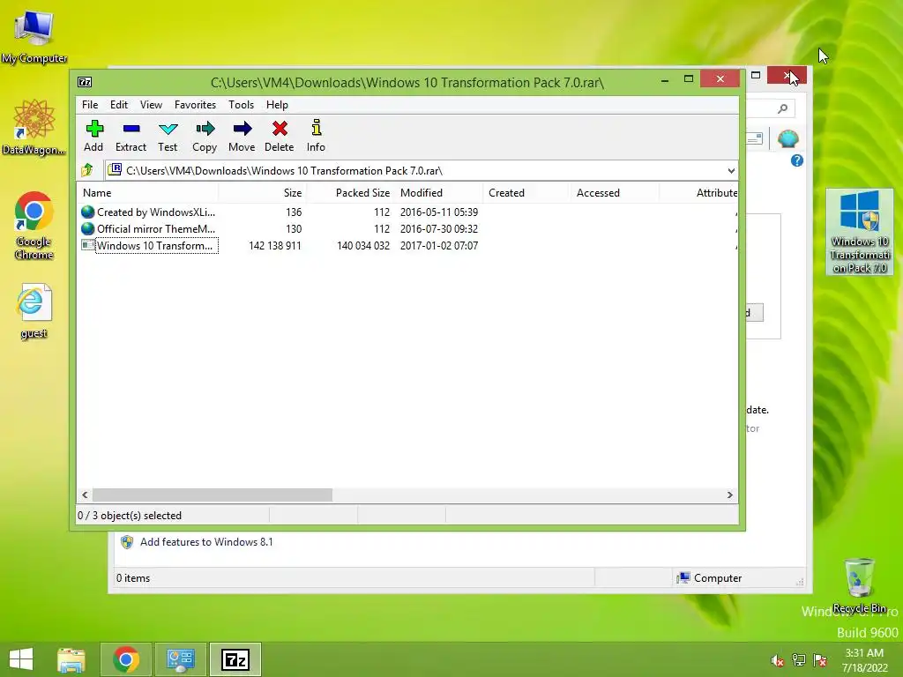
Task: Open the File menu
Action: click(90, 105)
